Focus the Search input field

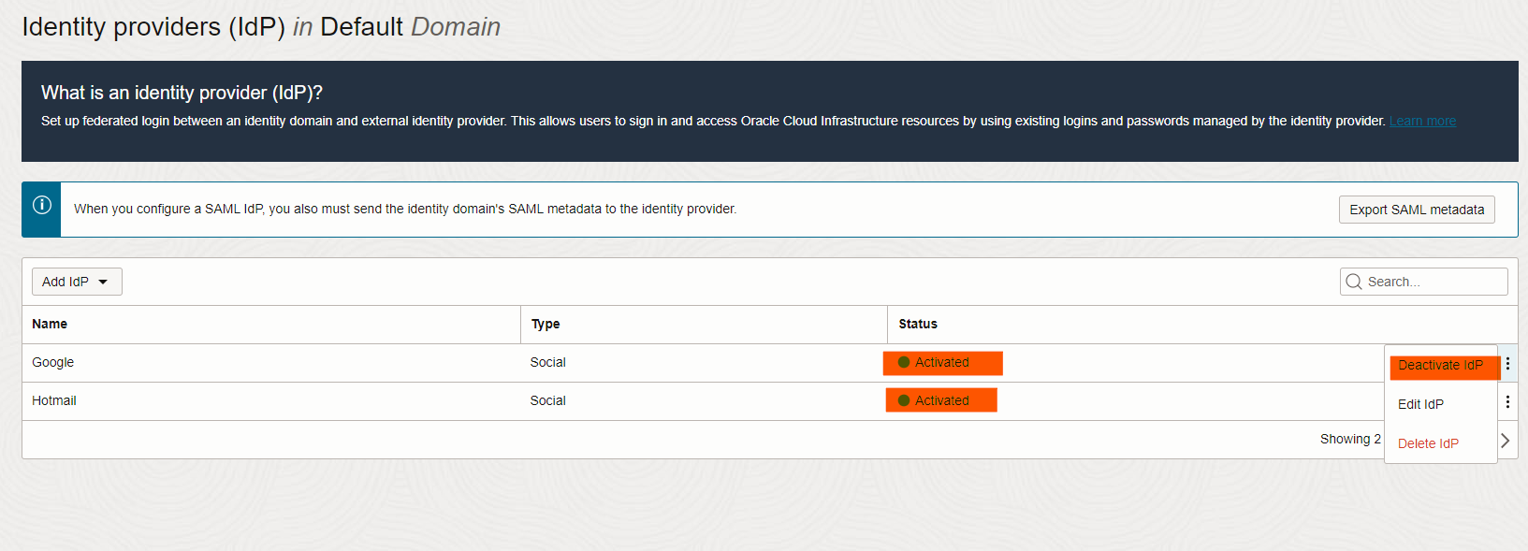coord(1433,282)
